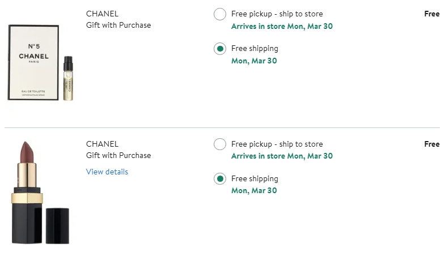Click the Free price for perfume sample

(x=431, y=14)
